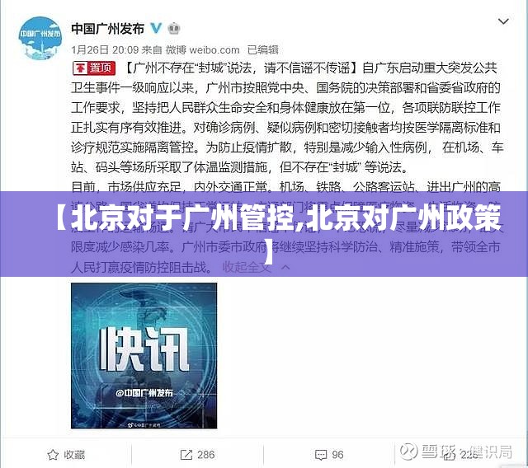Open the post options chevron menu

tap(503, 21)
